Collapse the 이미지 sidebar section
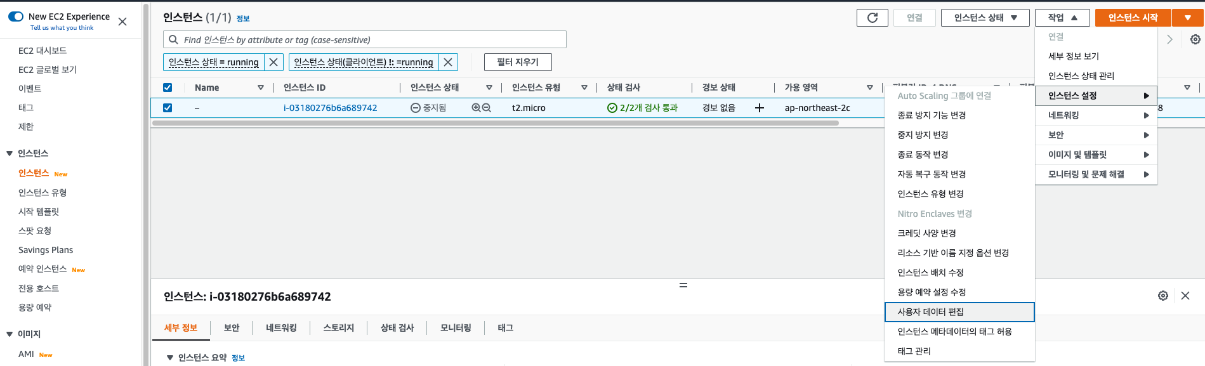 (10, 334)
